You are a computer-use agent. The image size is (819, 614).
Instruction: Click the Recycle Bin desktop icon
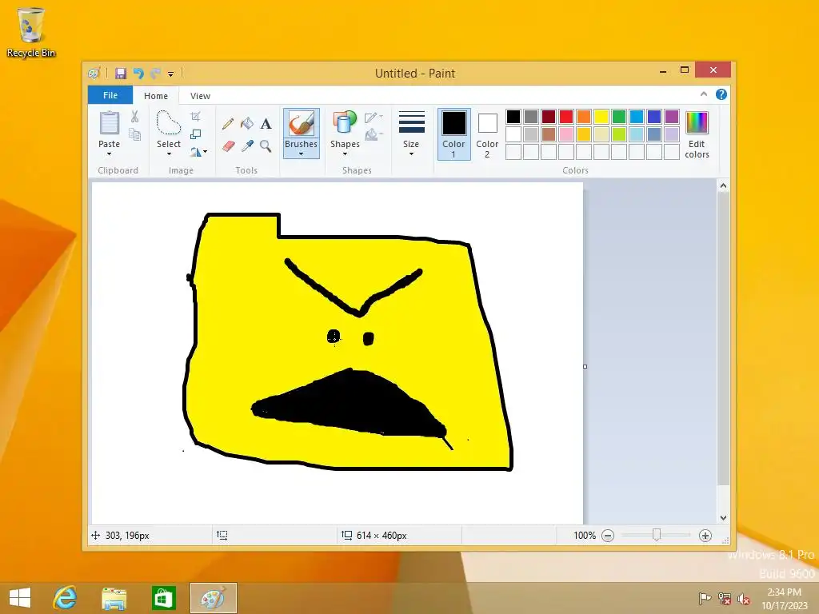[31, 32]
